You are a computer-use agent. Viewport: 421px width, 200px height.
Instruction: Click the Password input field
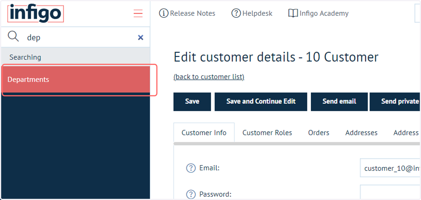[390, 192]
